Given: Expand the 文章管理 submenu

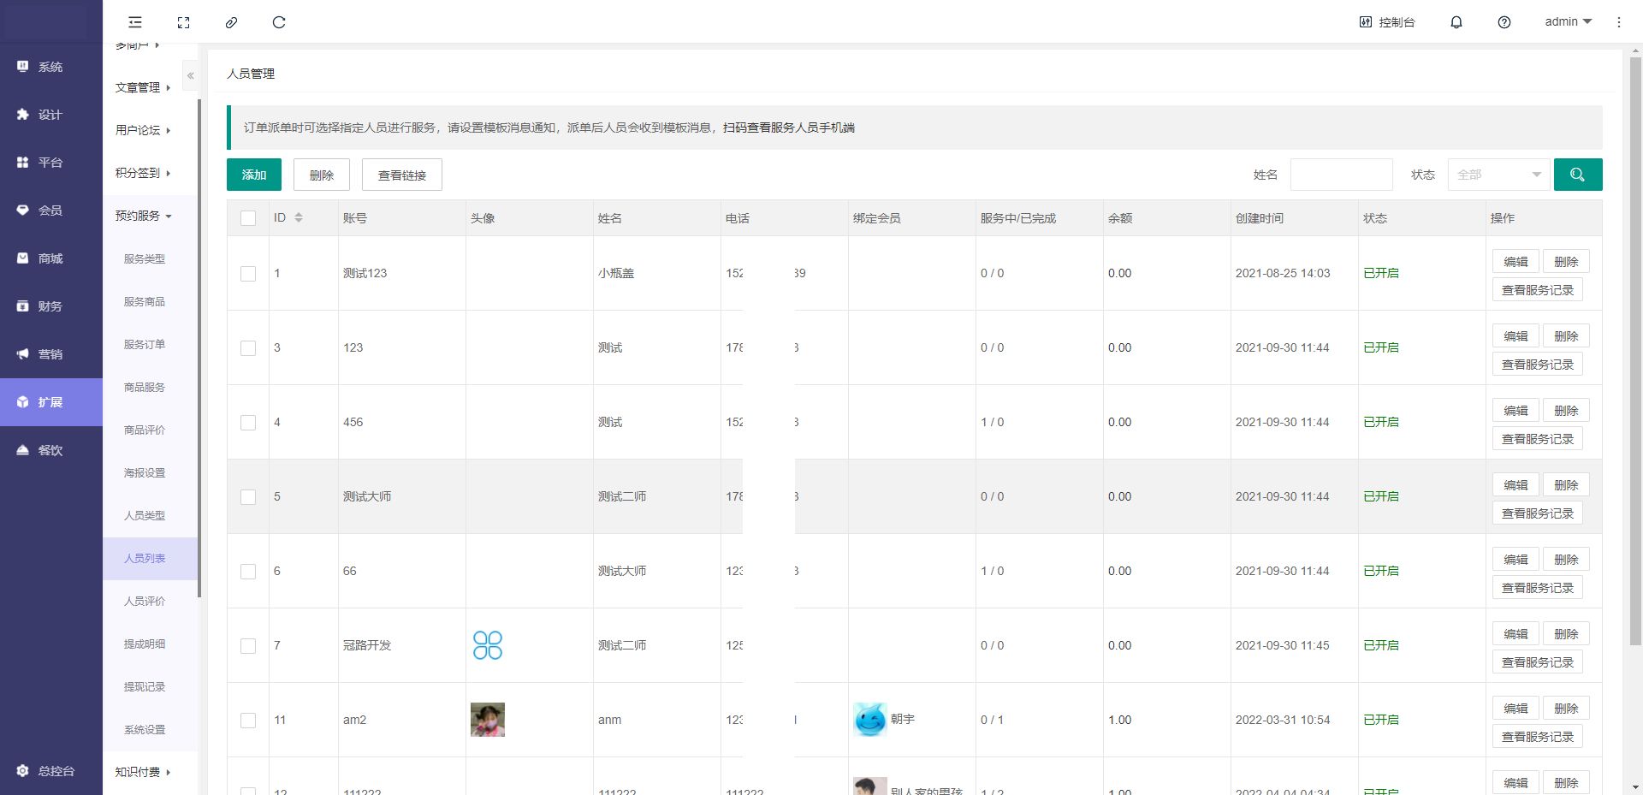Looking at the screenshot, I should [142, 87].
